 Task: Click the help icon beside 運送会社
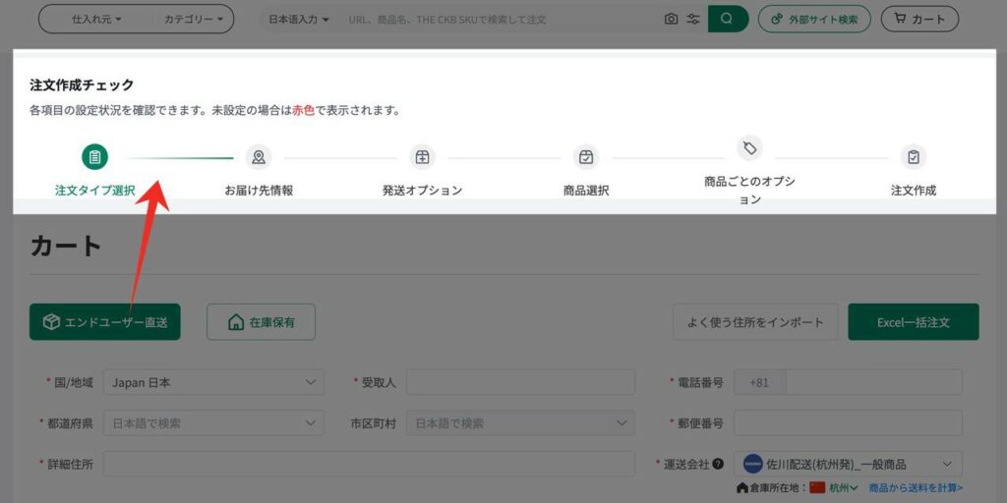[718, 464]
